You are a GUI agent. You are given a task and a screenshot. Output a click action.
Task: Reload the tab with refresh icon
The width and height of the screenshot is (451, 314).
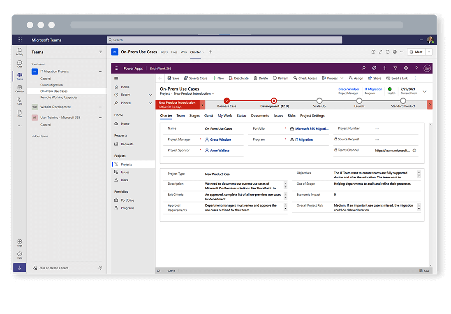pos(387,52)
